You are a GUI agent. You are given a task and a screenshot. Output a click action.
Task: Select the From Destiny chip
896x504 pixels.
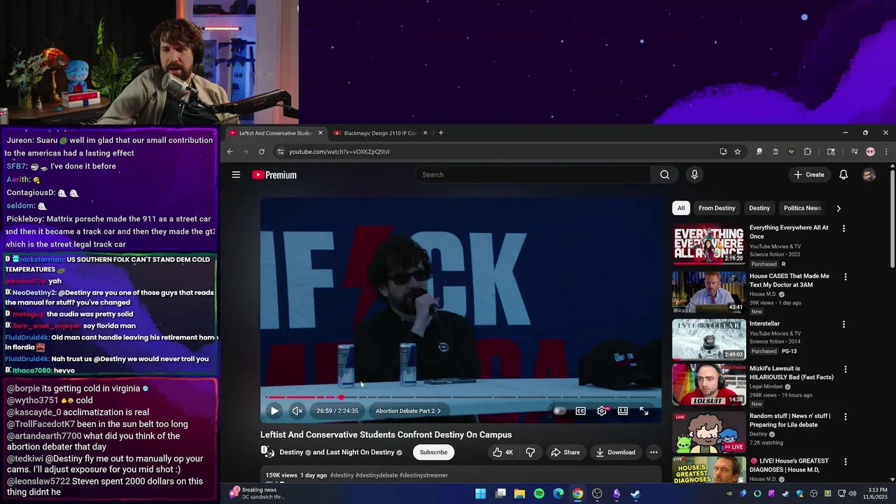(x=717, y=208)
